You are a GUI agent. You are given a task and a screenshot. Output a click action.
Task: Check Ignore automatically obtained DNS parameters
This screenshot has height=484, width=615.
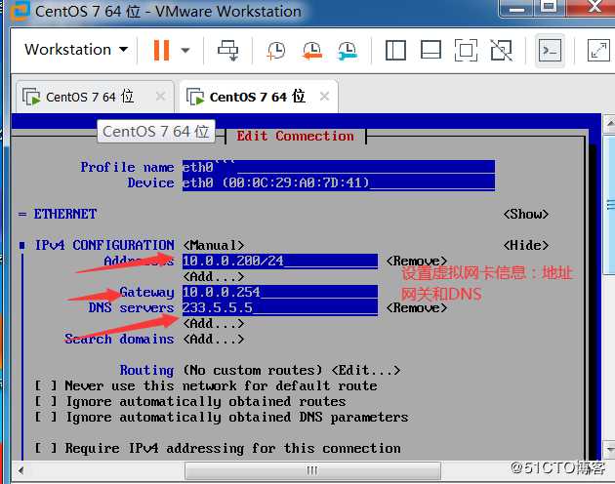click(46, 418)
